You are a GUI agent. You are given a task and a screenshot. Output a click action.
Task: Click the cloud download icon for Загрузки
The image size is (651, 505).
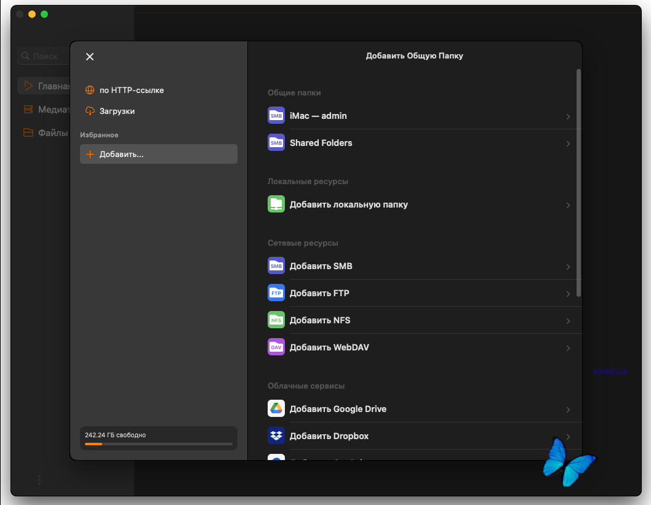click(90, 111)
